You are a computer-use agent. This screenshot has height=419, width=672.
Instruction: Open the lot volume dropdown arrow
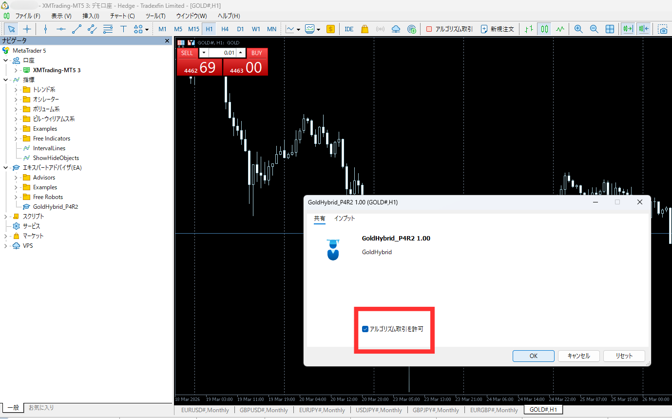(204, 53)
